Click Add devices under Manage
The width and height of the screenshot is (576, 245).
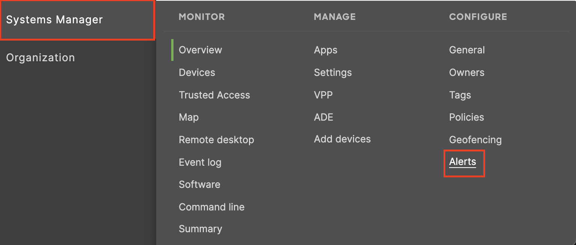(x=342, y=139)
